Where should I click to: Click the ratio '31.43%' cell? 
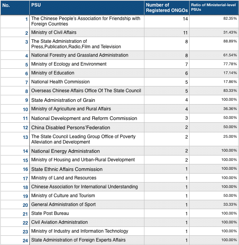pyautogui.click(x=214, y=32)
